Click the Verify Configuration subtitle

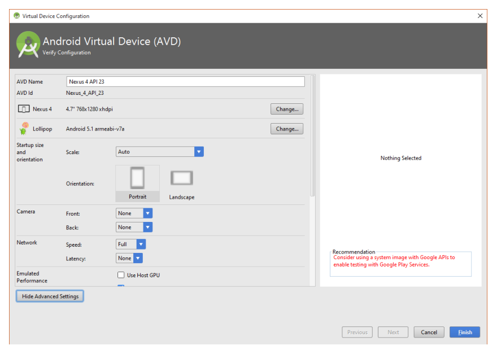pos(67,53)
